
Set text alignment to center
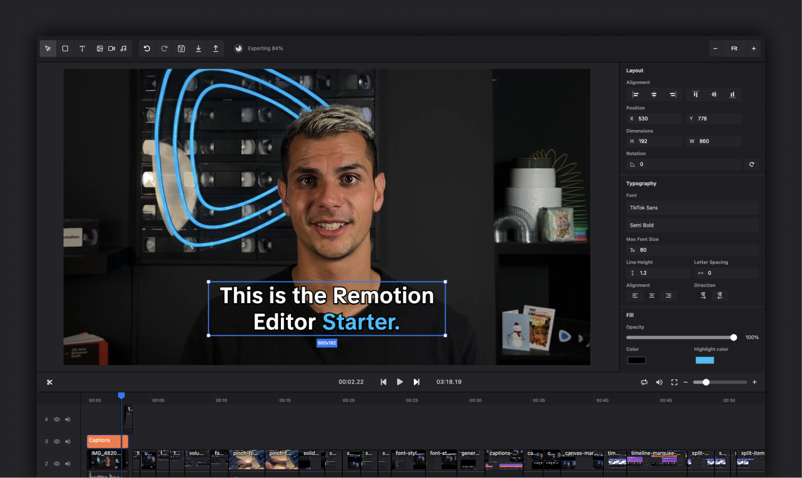[652, 295]
